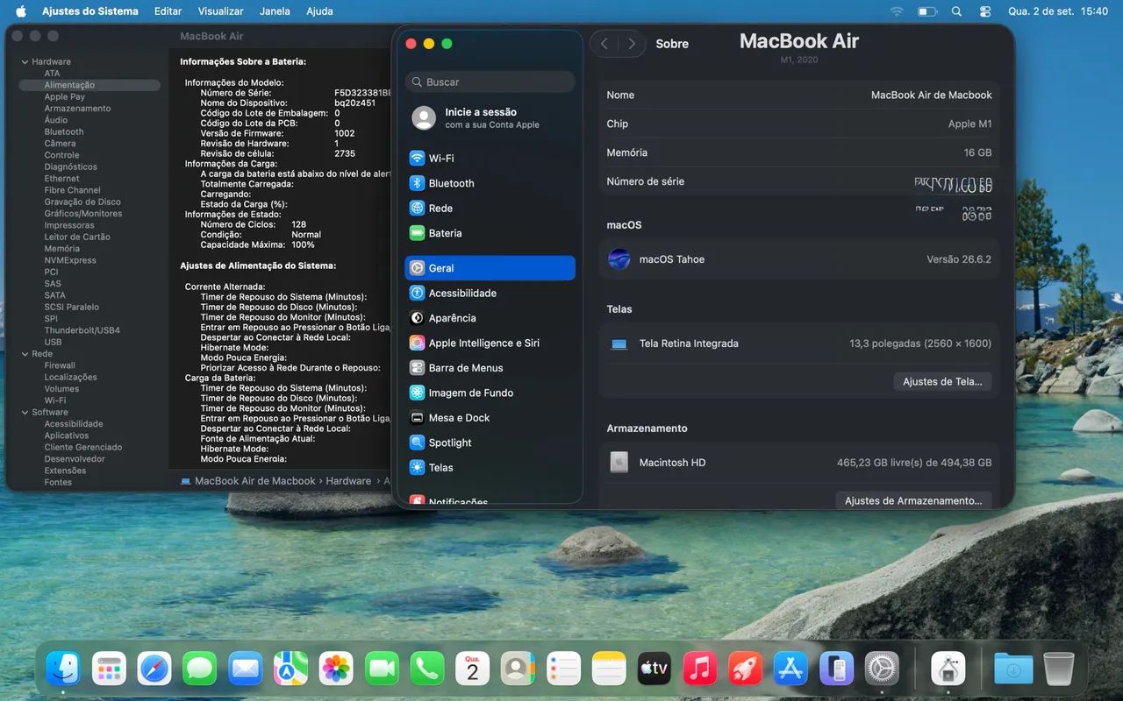The width and height of the screenshot is (1123, 701).
Task: Open FaceTime from the Dock
Action: [382, 670]
